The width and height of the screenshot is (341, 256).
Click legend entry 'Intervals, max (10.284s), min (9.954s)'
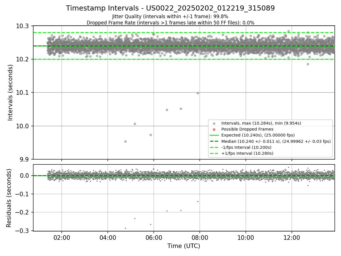261,123
